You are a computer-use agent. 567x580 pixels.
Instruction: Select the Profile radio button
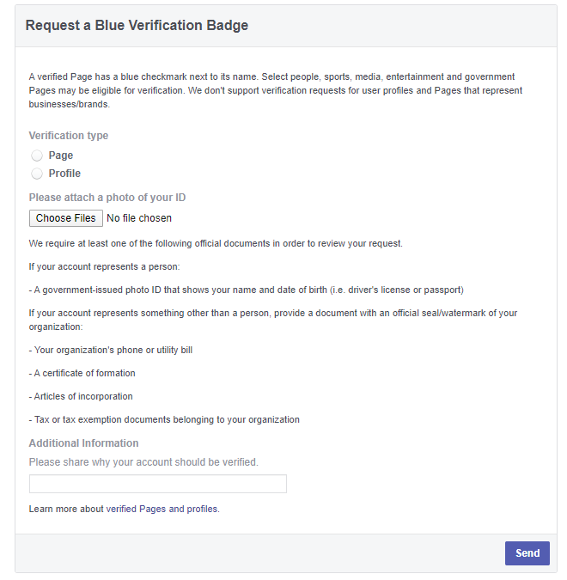37,174
